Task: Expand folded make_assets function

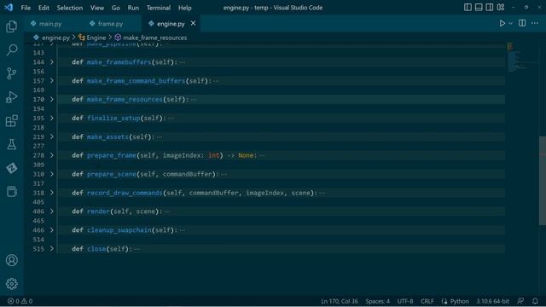Action: (x=52, y=136)
